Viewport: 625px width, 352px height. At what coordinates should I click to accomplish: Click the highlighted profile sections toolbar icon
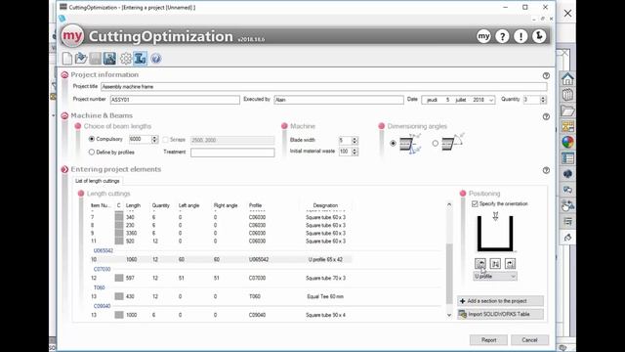[140, 59]
